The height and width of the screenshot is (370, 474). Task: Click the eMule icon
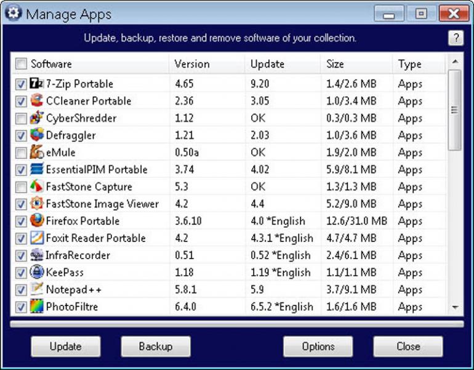click(36, 152)
